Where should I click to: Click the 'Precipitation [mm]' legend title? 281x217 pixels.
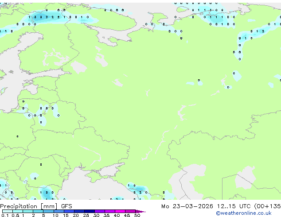pyautogui.click(x=29, y=206)
